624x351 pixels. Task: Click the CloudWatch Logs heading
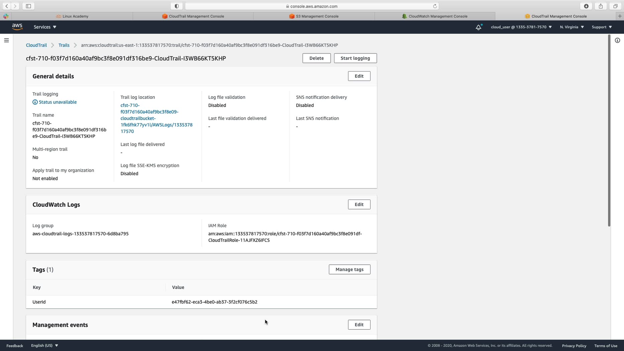(x=56, y=205)
